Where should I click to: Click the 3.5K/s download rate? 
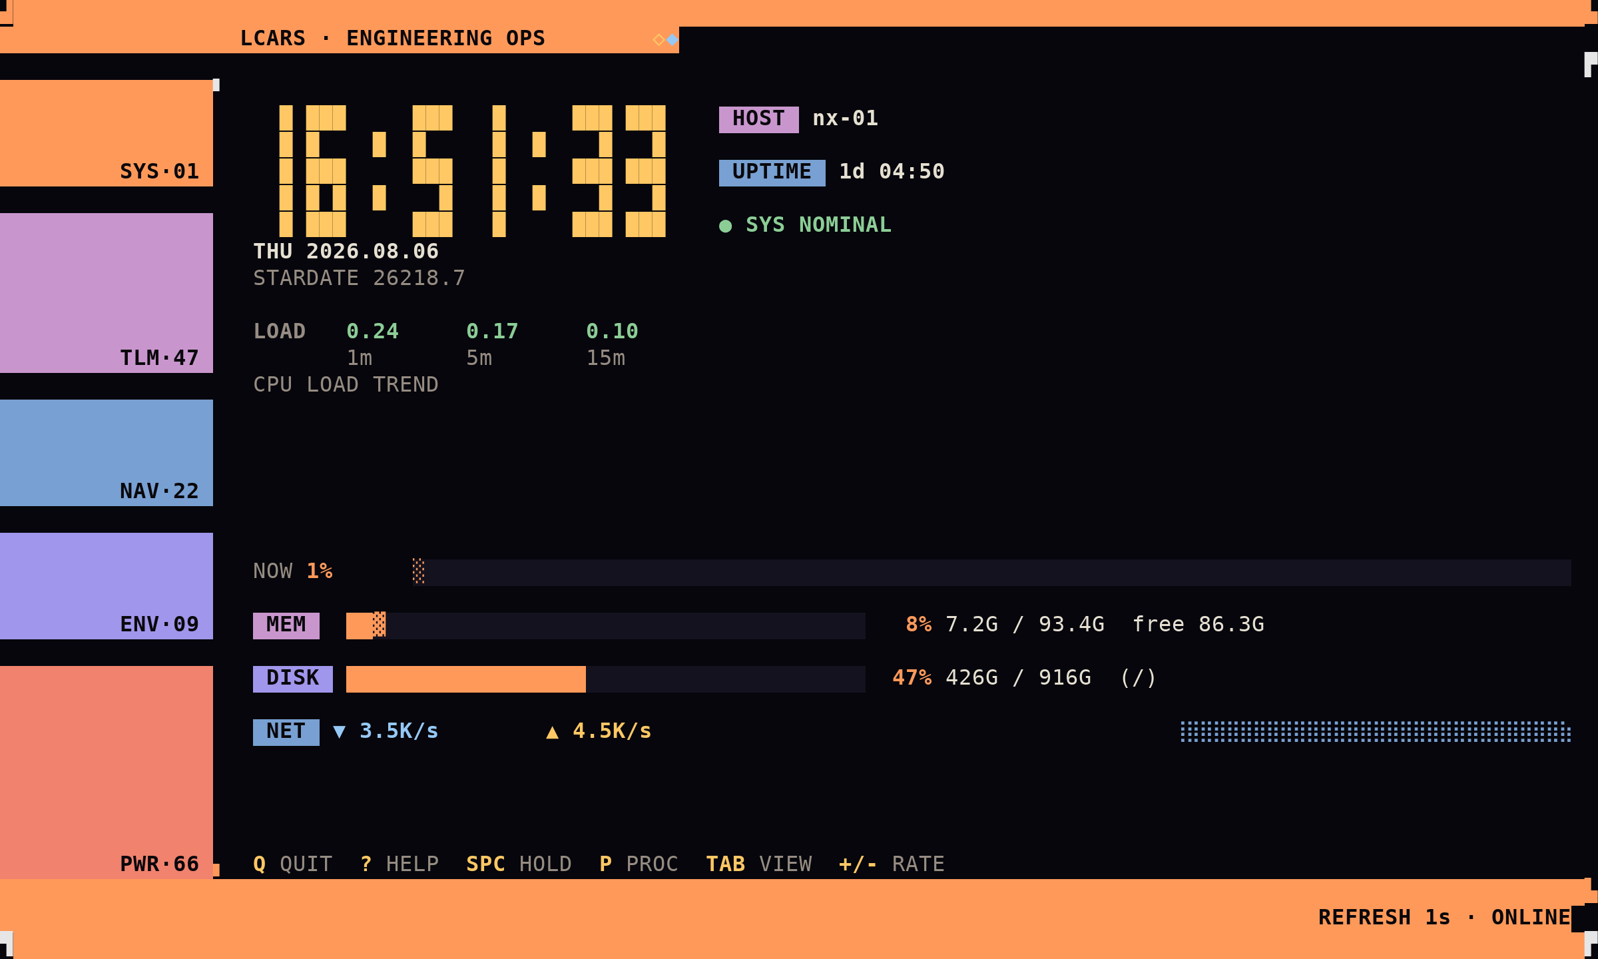coord(400,731)
